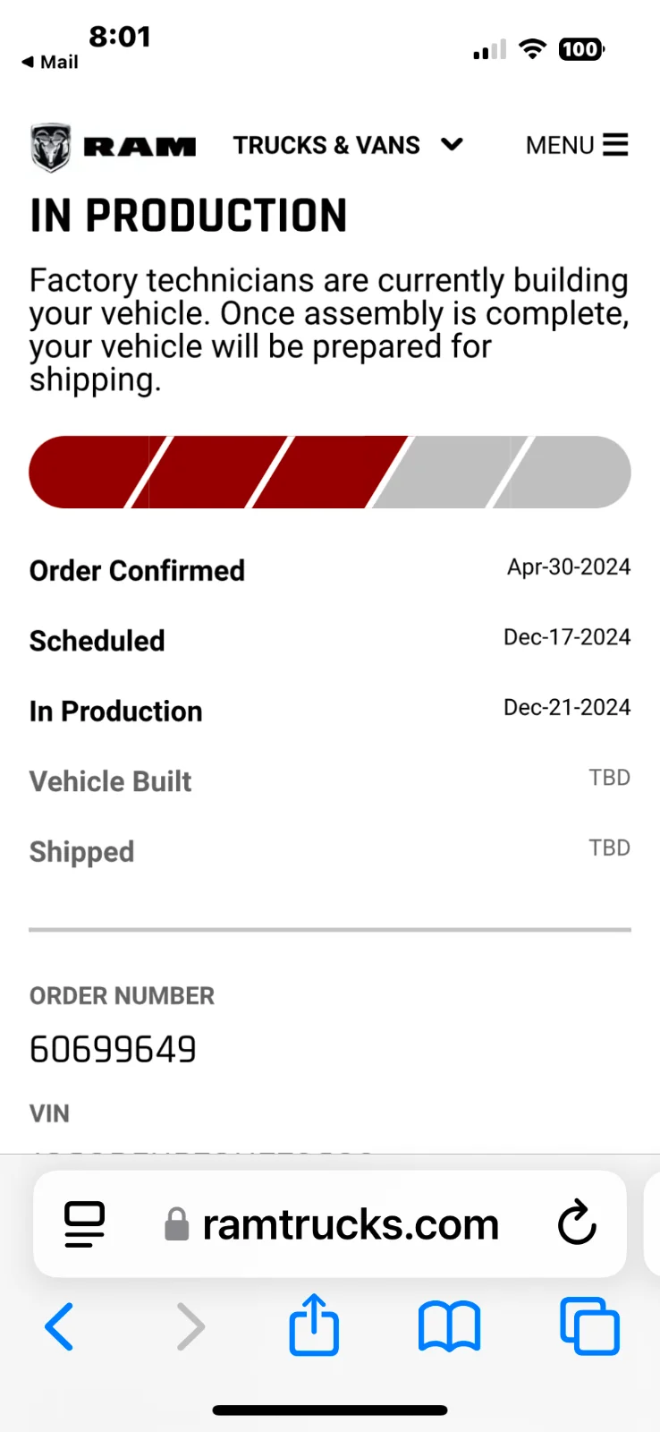Tap the RAM wordmark text
This screenshot has height=1432, width=660.
[x=140, y=147]
